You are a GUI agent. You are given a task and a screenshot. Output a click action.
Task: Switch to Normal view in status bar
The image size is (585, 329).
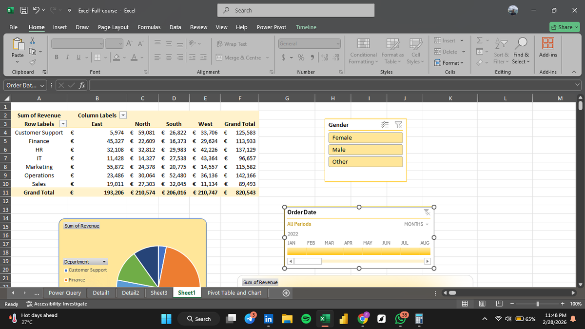465,304
